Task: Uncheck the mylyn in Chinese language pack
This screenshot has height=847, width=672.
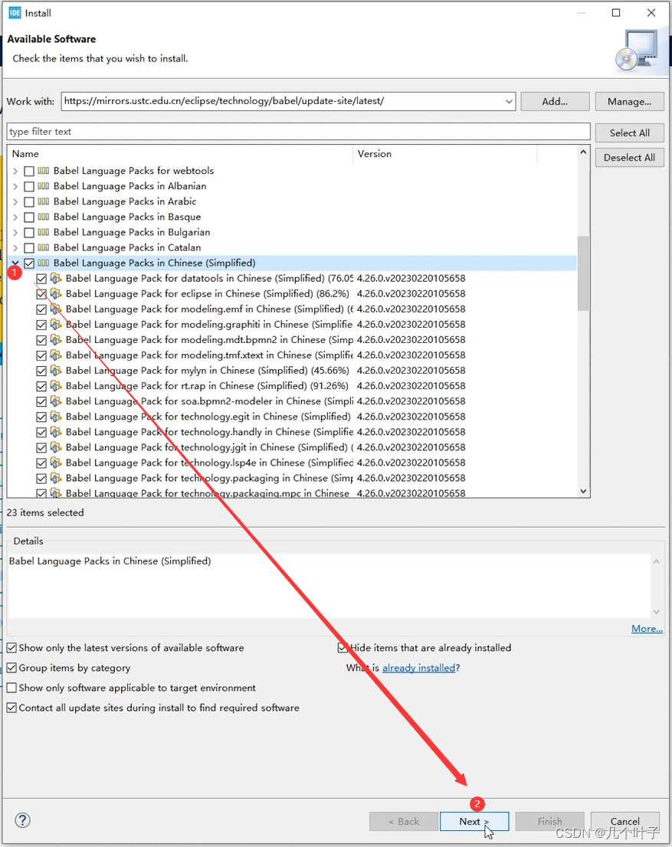Action: click(x=41, y=371)
